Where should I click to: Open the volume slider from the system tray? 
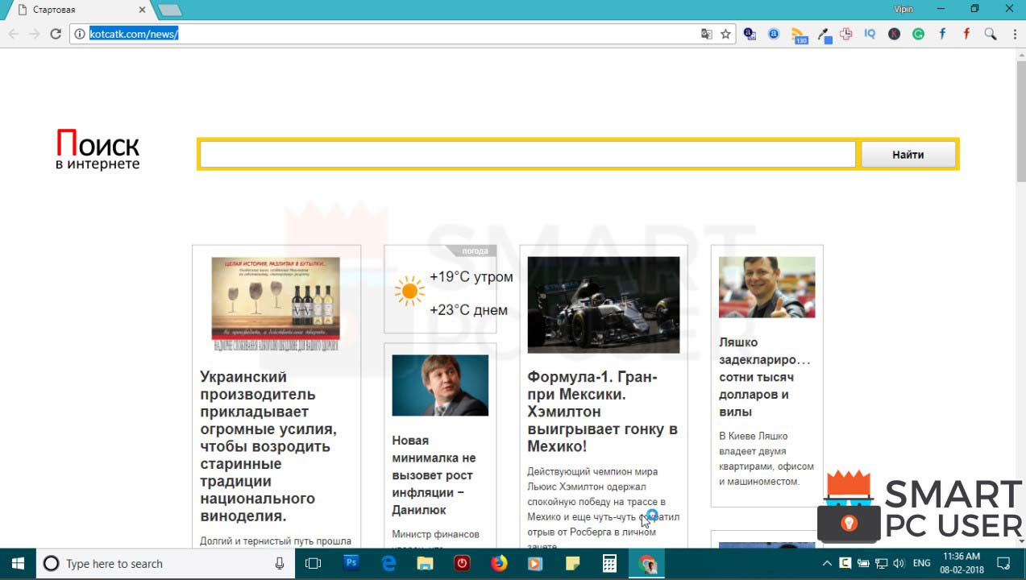pyautogui.click(x=897, y=563)
